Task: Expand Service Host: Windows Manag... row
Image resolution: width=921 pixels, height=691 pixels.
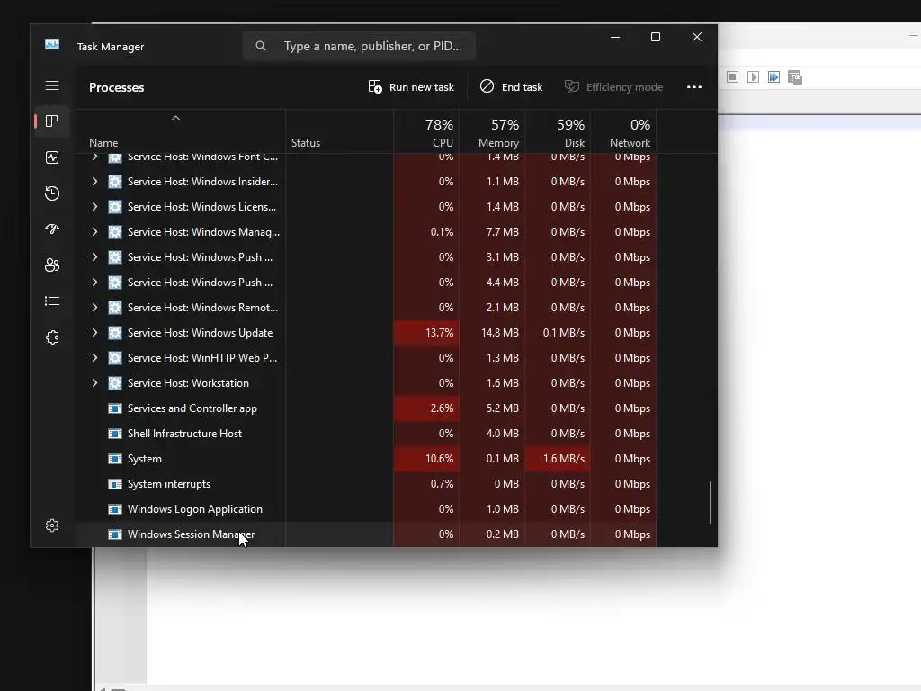Action: (x=94, y=232)
